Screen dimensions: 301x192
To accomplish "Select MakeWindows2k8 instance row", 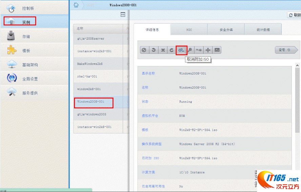I will click(x=101, y=64).
